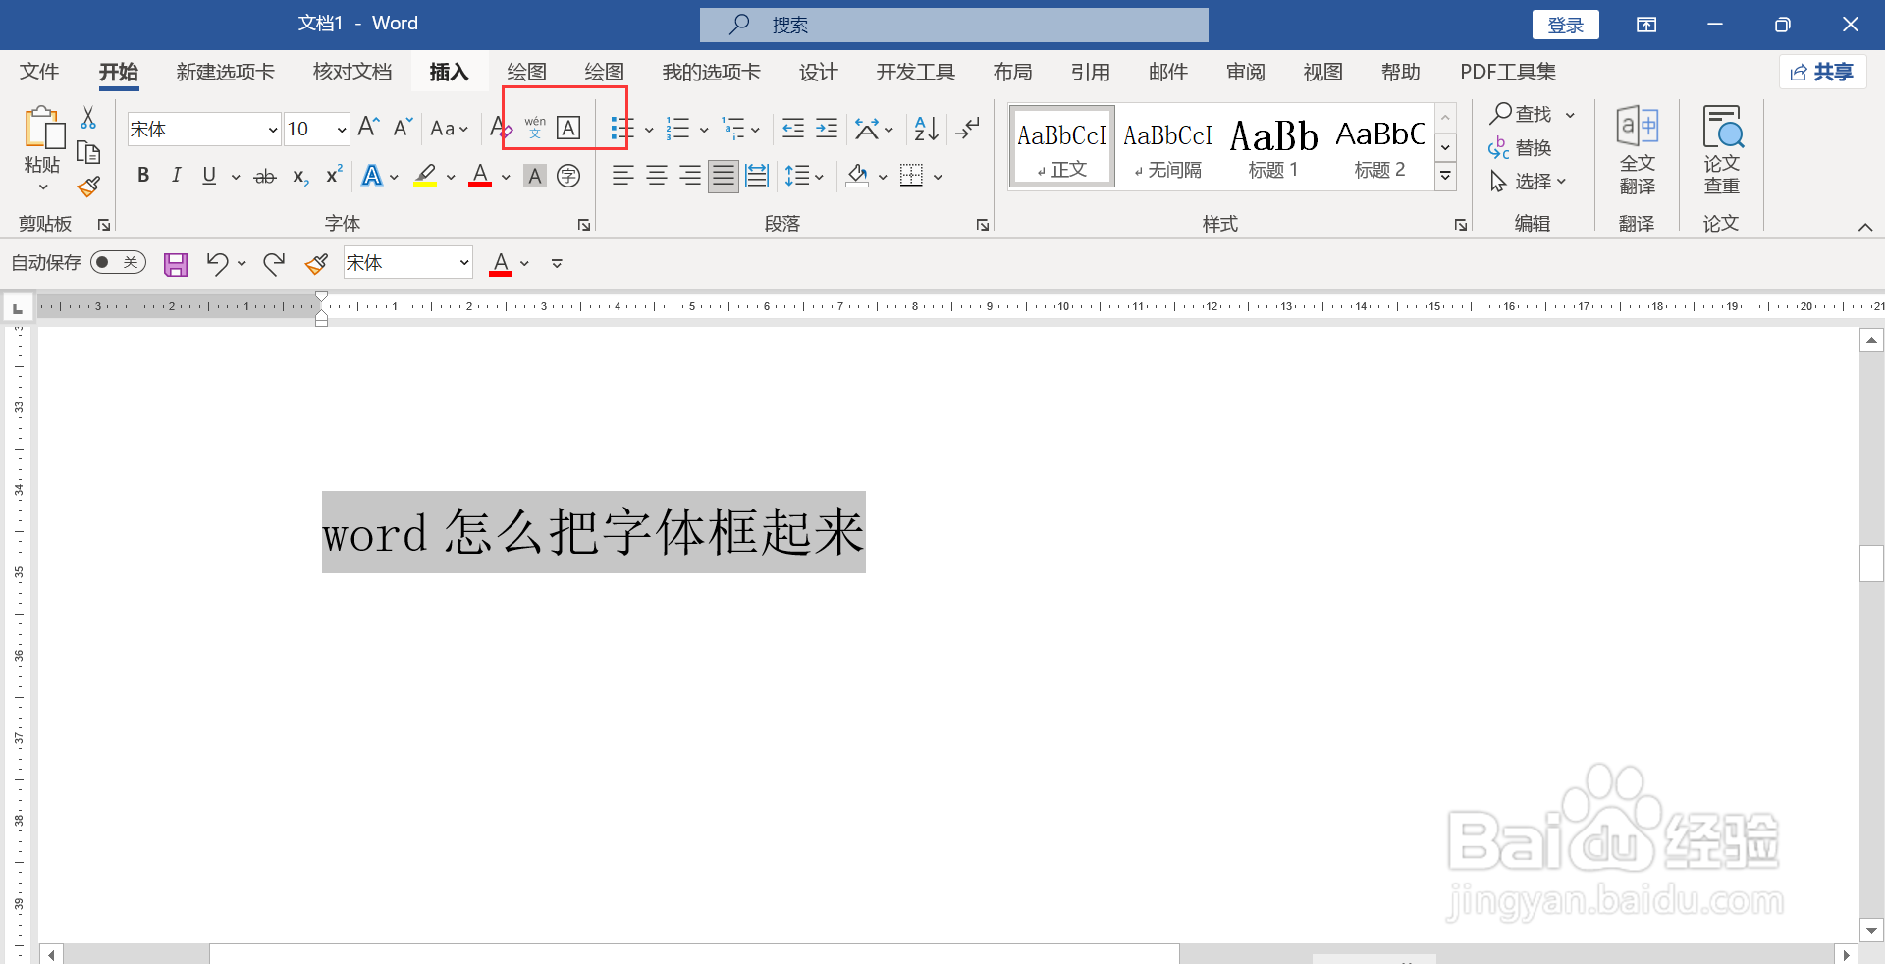The height and width of the screenshot is (964, 1885).
Task: Open quick access toolbar font dropdown
Action: tap(464, 263)
